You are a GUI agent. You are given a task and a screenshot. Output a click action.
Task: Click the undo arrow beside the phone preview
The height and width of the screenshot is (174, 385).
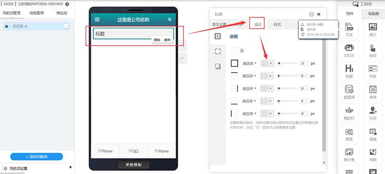183,46
